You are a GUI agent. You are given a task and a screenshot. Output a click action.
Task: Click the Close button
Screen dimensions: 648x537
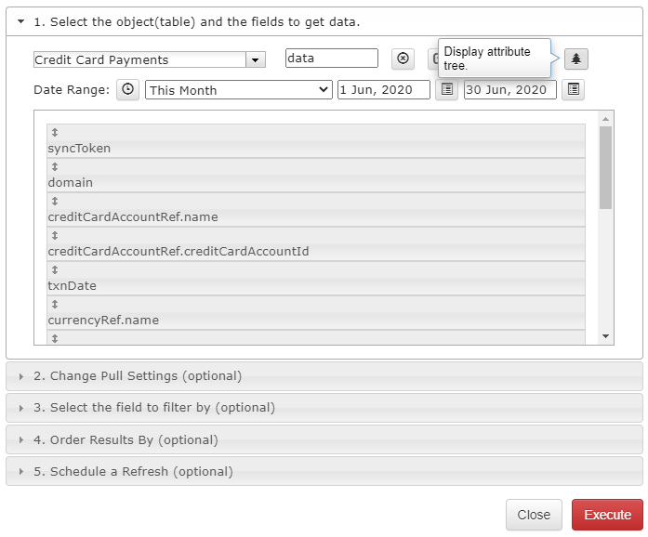(x=534, y=515)
